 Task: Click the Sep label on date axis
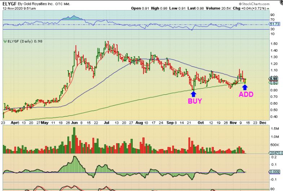coord(170,123)
